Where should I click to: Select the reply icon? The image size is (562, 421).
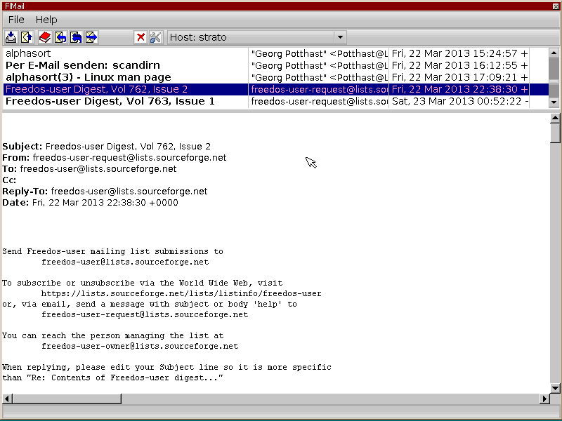[x=60, y=37]
